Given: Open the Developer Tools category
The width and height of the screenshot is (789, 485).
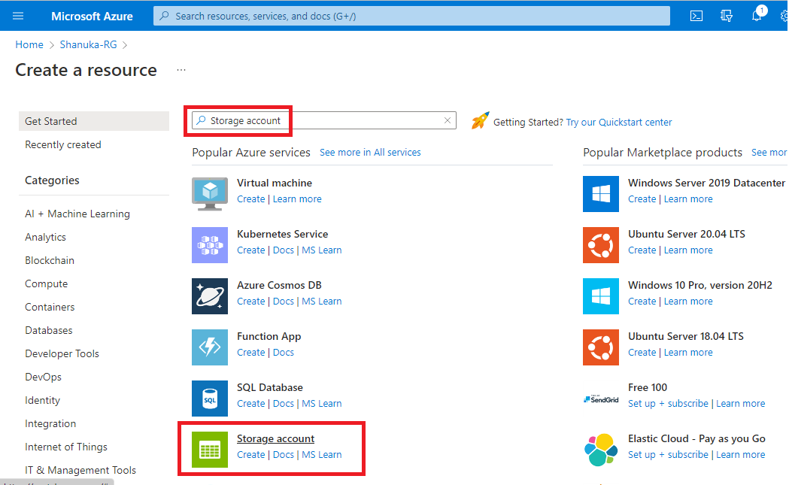Looking at the screenshot, I should tap(62, 353).
